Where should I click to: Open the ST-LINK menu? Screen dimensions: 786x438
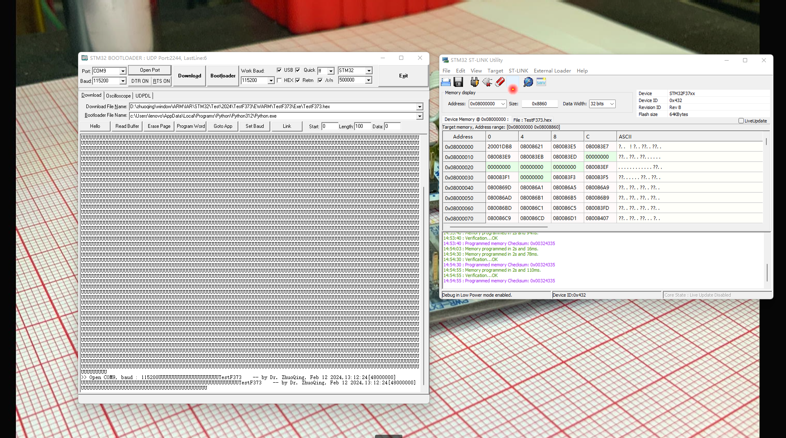(x=518, y=71)
